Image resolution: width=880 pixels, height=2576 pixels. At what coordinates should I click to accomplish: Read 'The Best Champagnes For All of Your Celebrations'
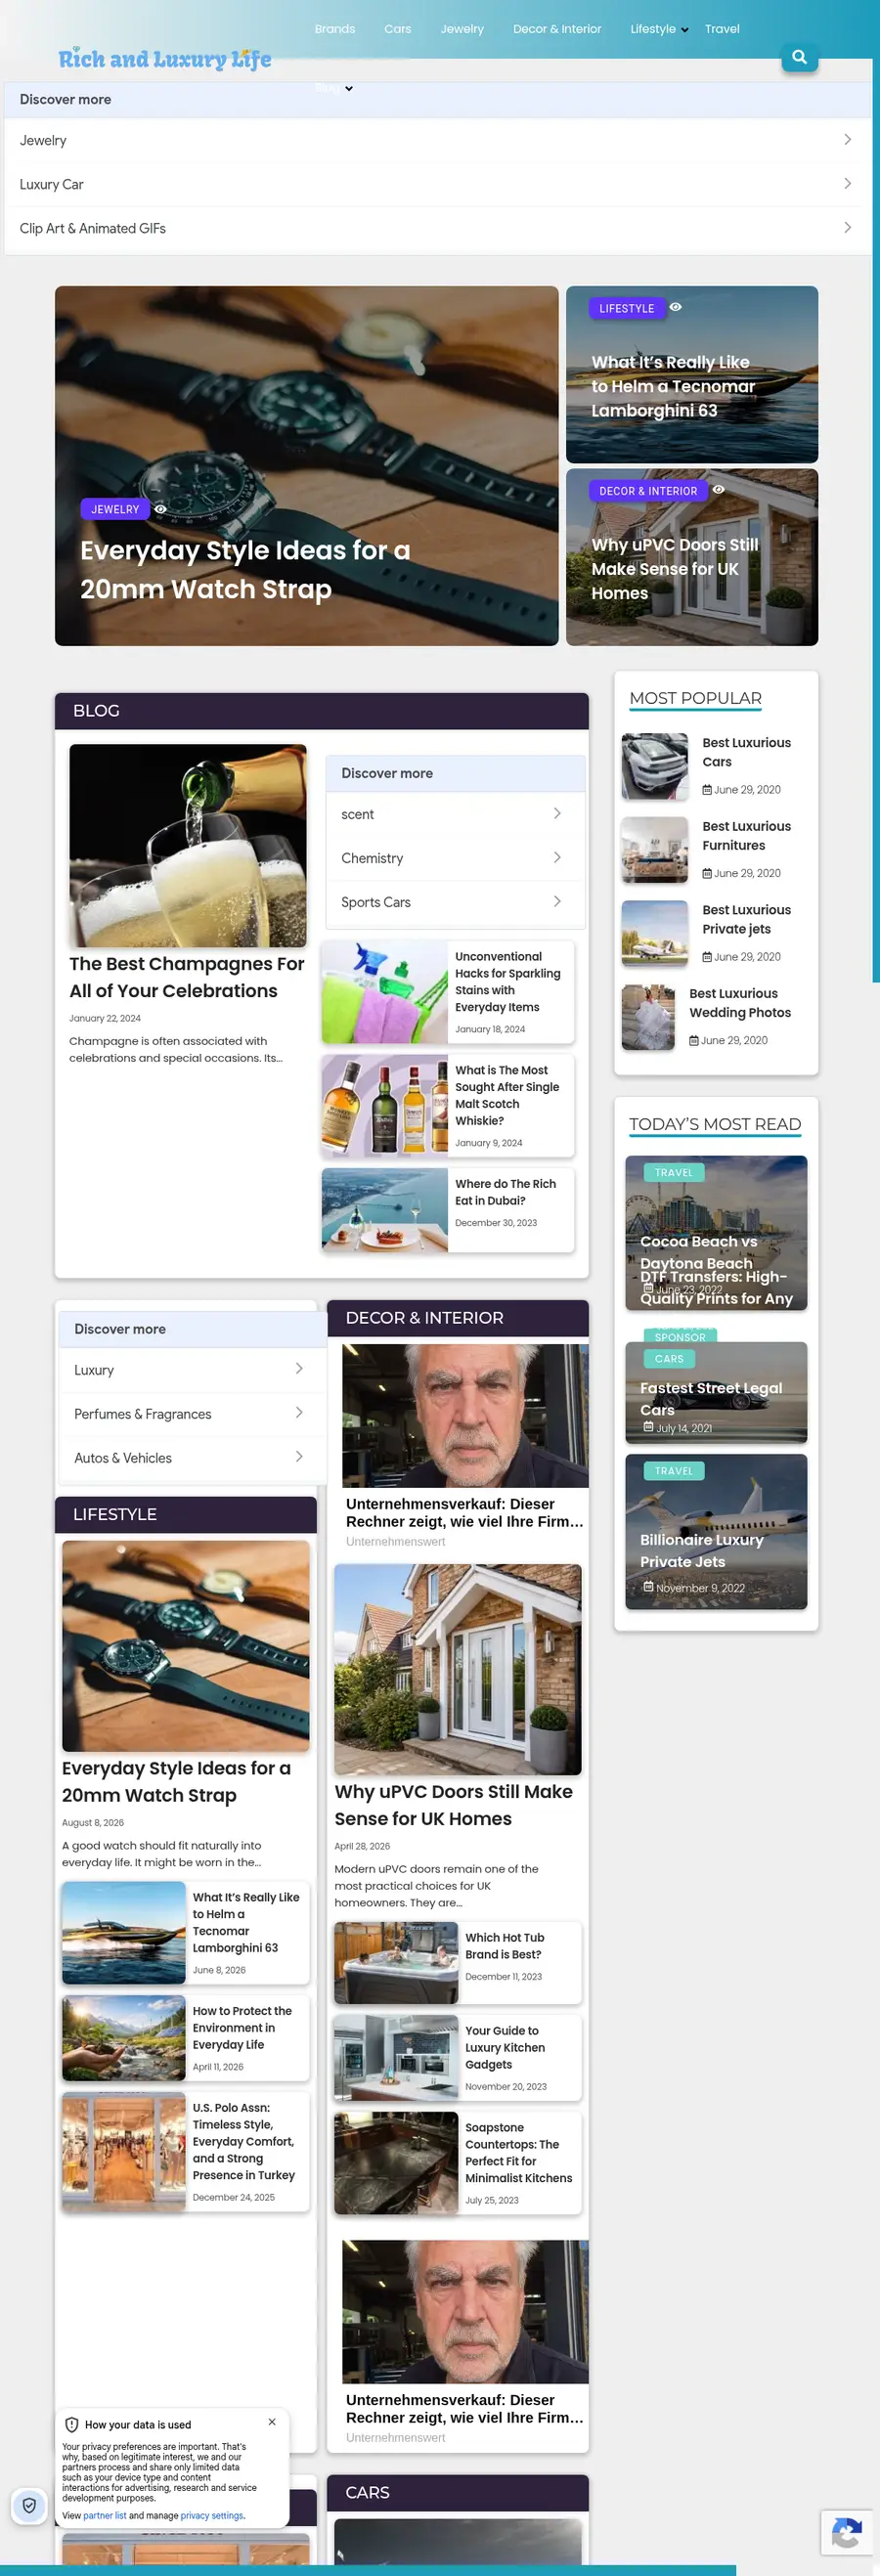[x=187, y=977]
